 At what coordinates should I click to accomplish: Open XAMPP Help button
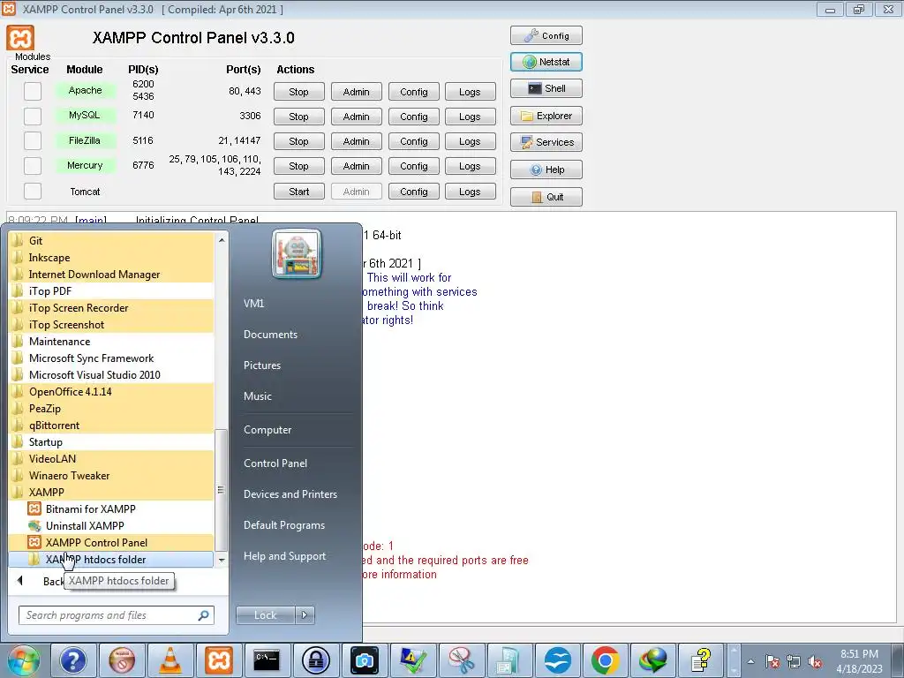[546, 169]
